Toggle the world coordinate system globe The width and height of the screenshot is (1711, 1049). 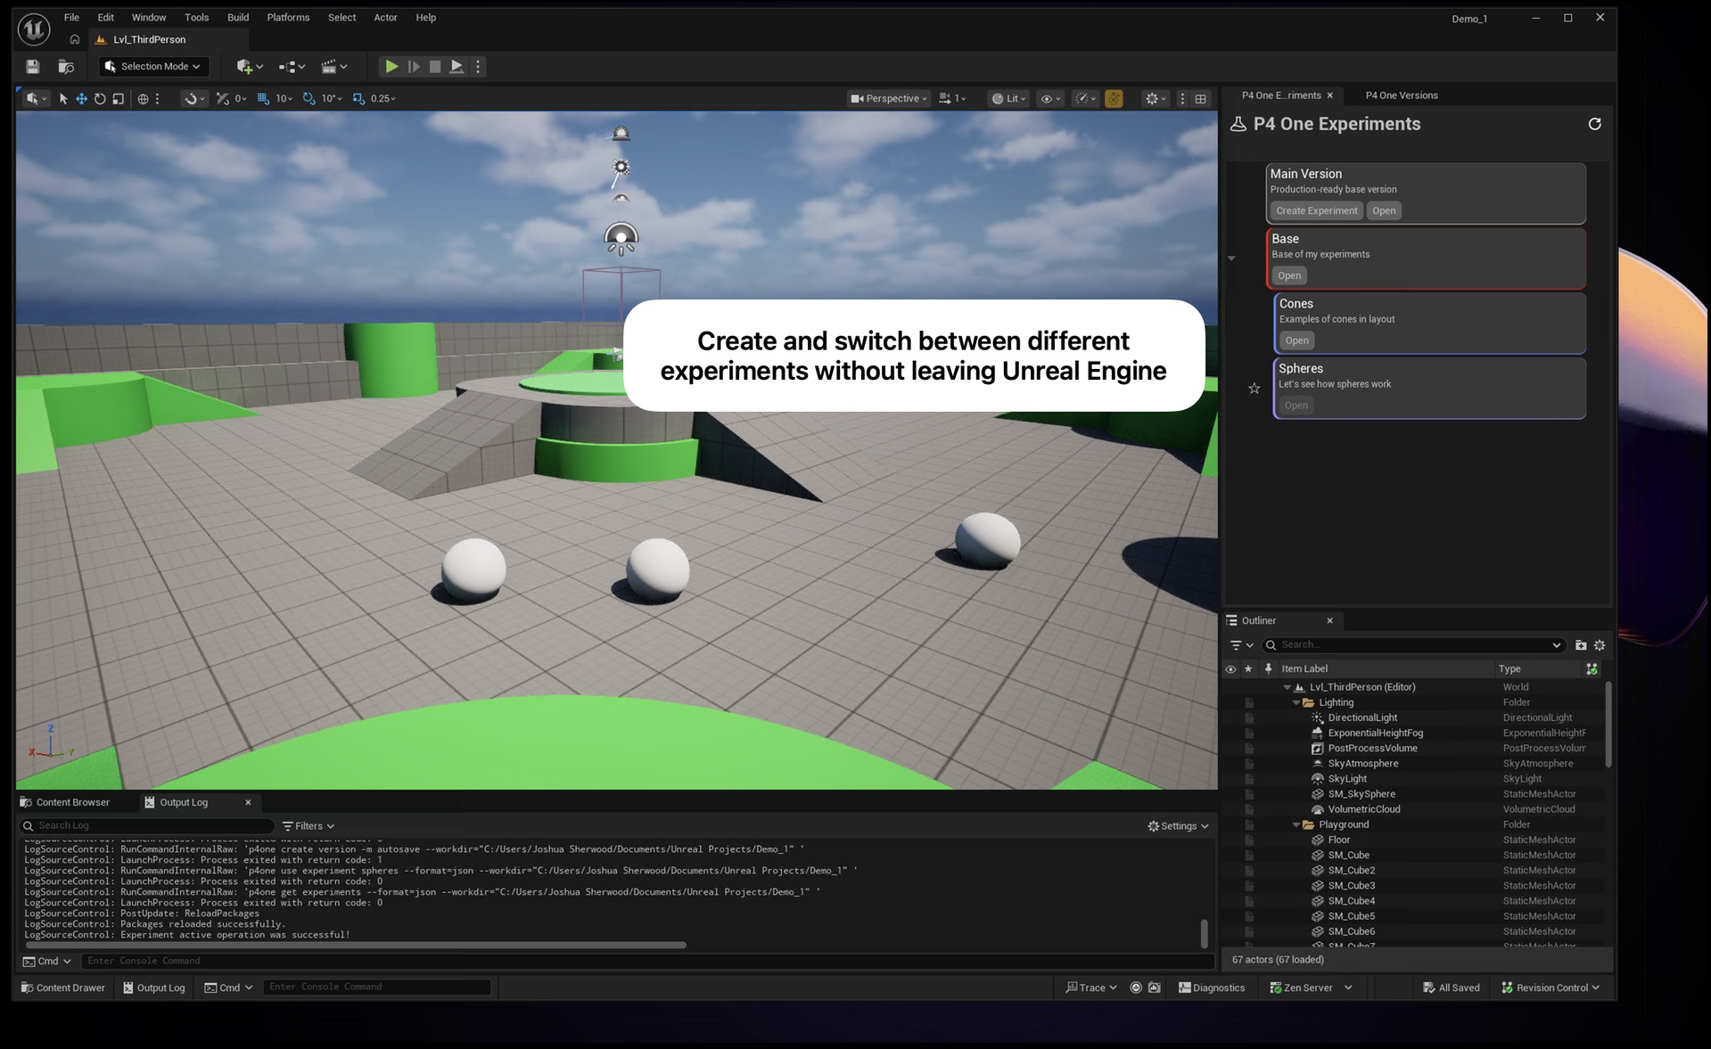(x=143, y=98)
